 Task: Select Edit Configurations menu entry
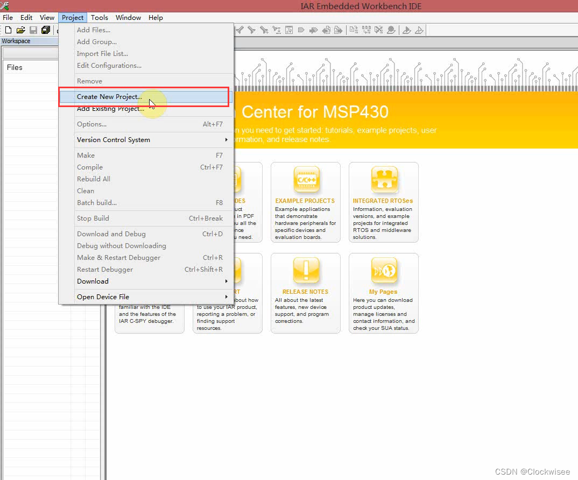pyautogui.click(x=146, y=65)
